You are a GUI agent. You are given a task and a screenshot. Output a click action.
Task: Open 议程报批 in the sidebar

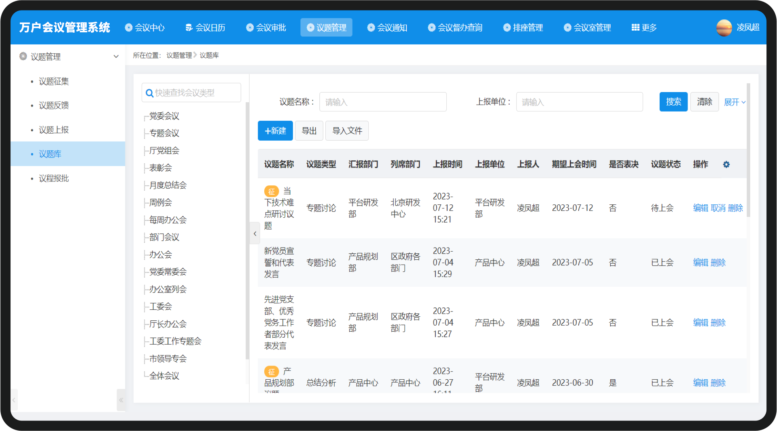(x=54, y=178)
